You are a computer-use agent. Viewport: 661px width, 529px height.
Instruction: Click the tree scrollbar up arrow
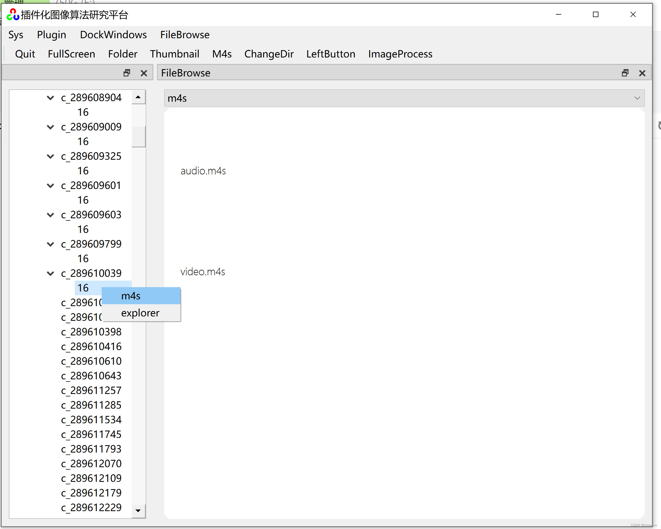point(138,97)
